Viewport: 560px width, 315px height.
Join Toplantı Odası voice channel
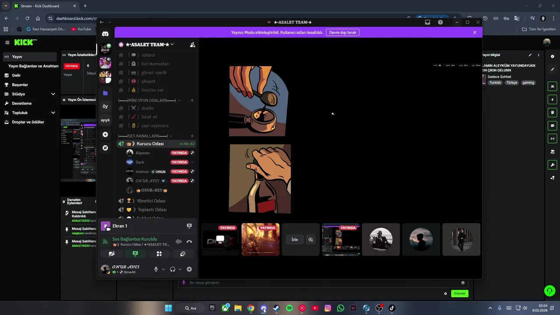157,210
